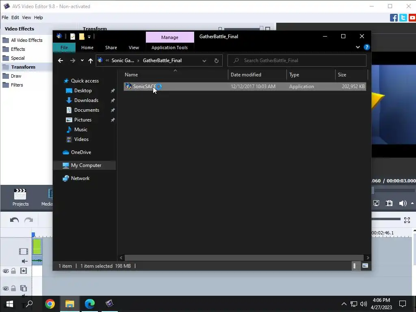
Task: Click the Properties quick access toolbar icon
Action: (x=73, y=37)
